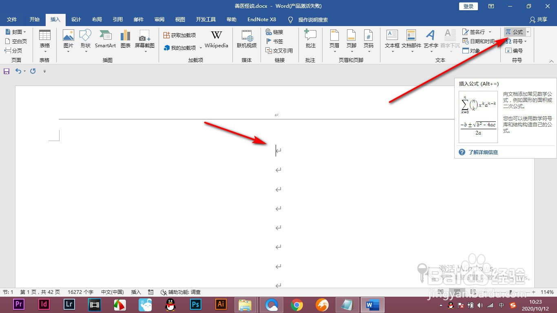Switch to the 开始 ribbon tab

(34, 19)
